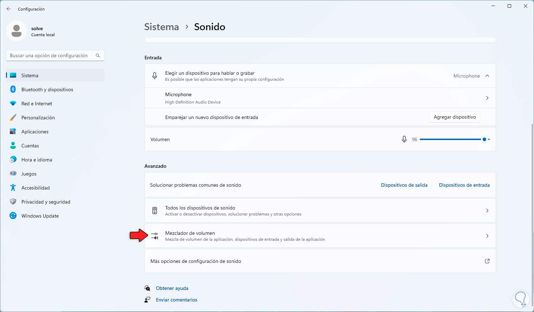The width and height of the screenshot is (534, 312).
Task: Click the input volume slider track
Action: pos(450,139)
